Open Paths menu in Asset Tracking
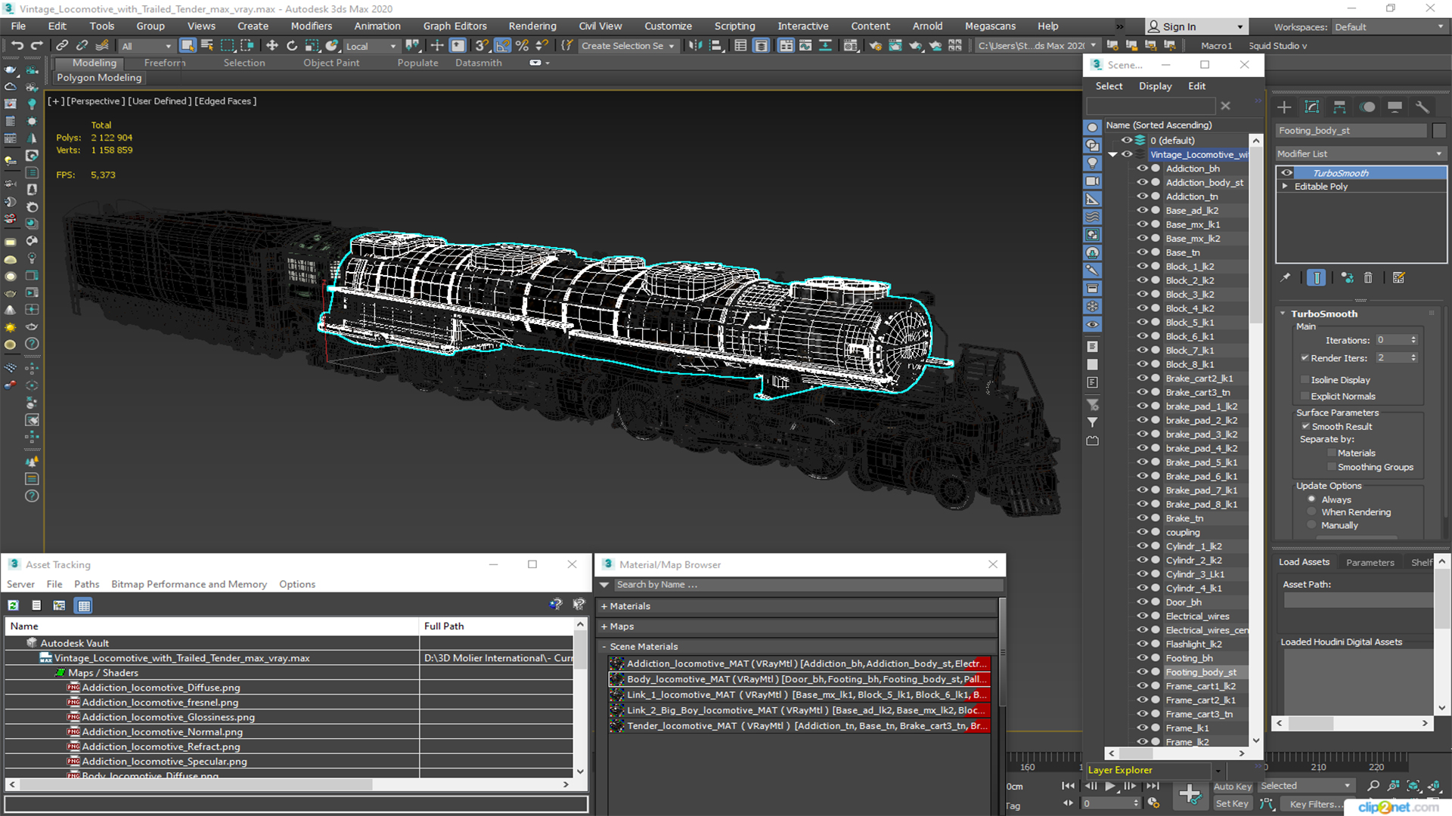The height and width of the screenshot is (816, 1452). (86, 584)
